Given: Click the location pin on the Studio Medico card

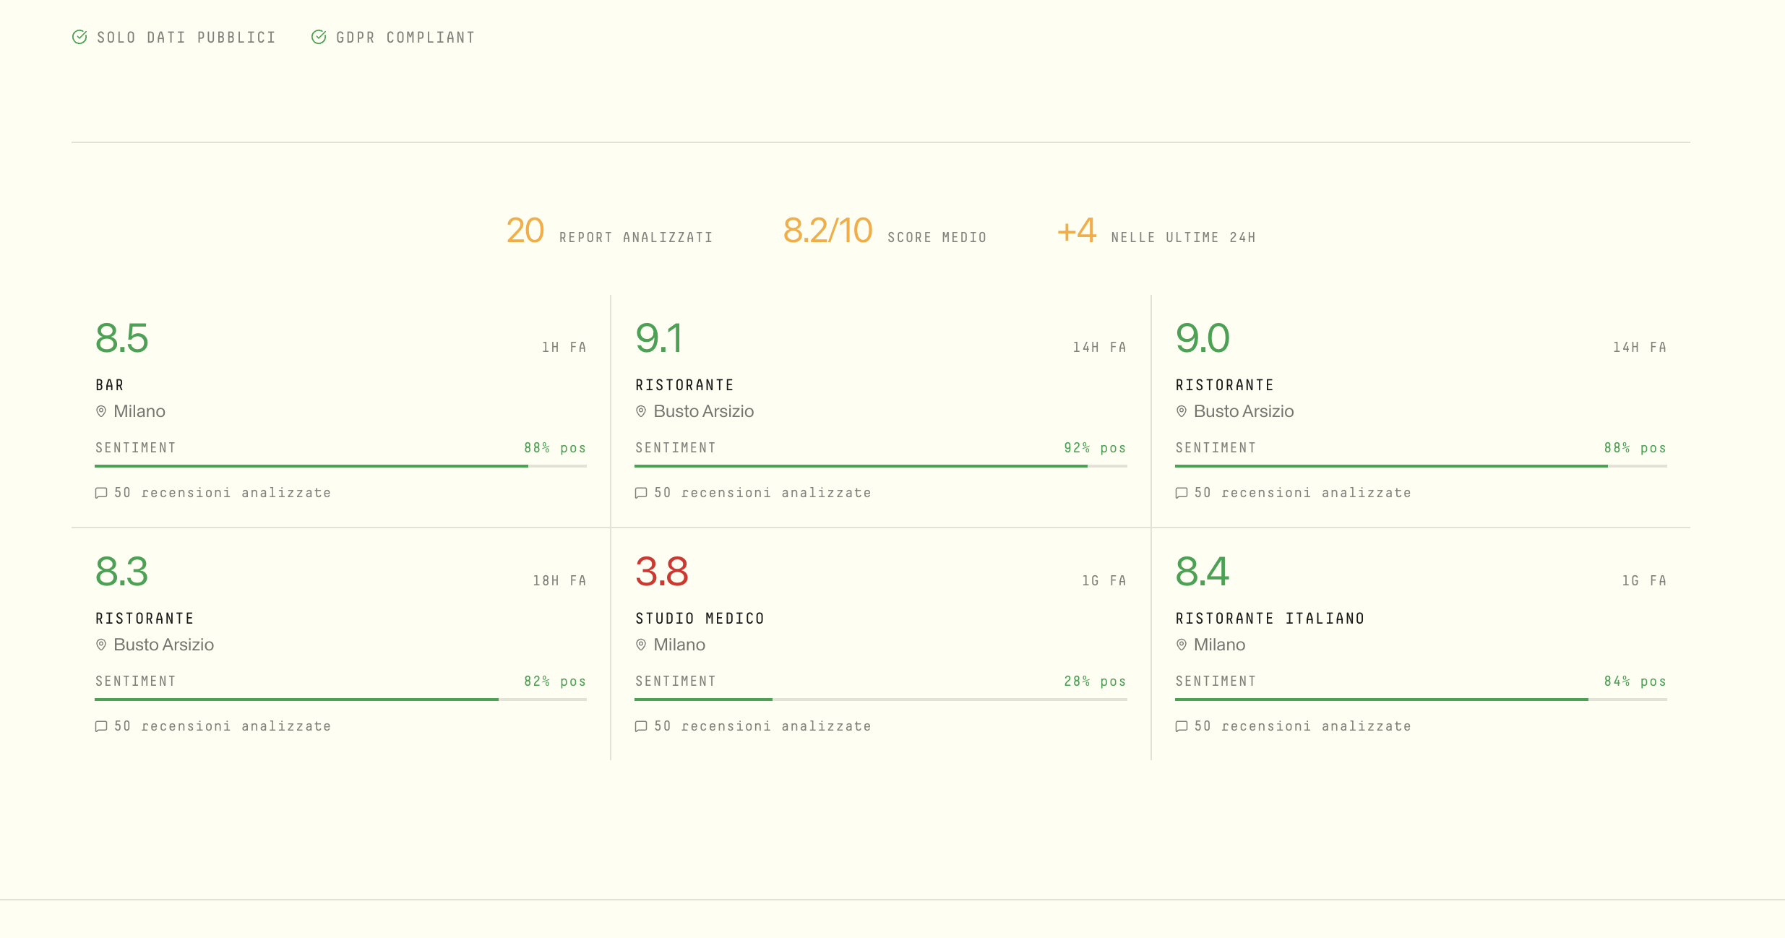Looking at the screenshot, I should coord(641,644).
